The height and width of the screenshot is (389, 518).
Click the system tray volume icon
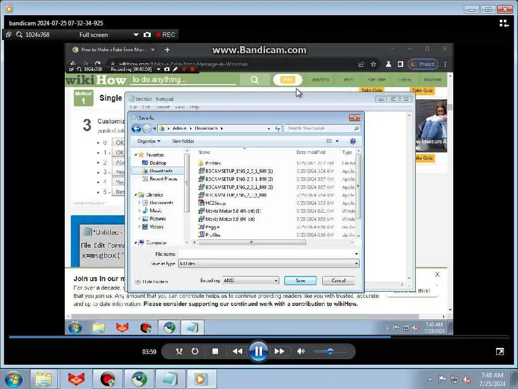(467, 380)
